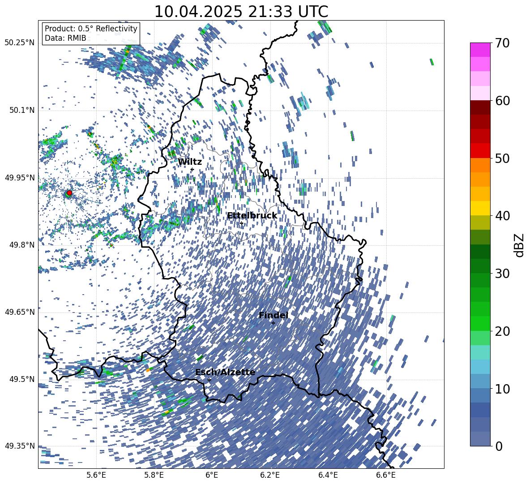
Task: Click the 49.8°N latitude label
Action: [x=21, y=245]
